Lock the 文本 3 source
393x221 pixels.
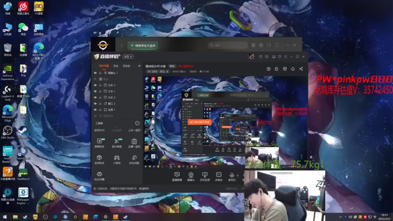(x=100, y=85)
